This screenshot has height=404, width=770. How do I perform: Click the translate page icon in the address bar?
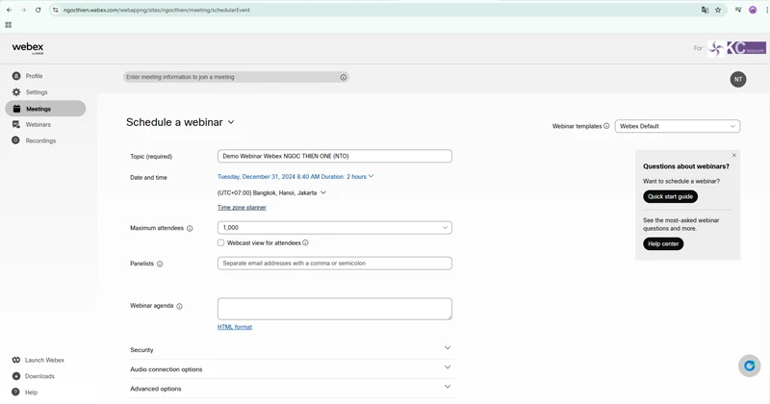click(705, 10)
